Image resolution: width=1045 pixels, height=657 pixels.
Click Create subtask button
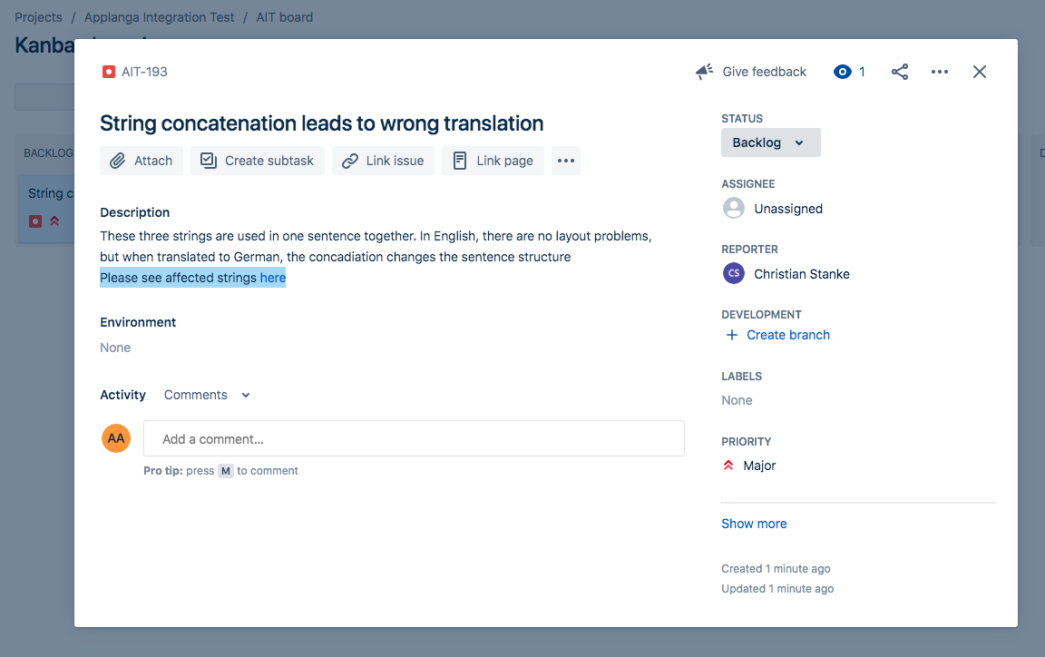[258, 161]
